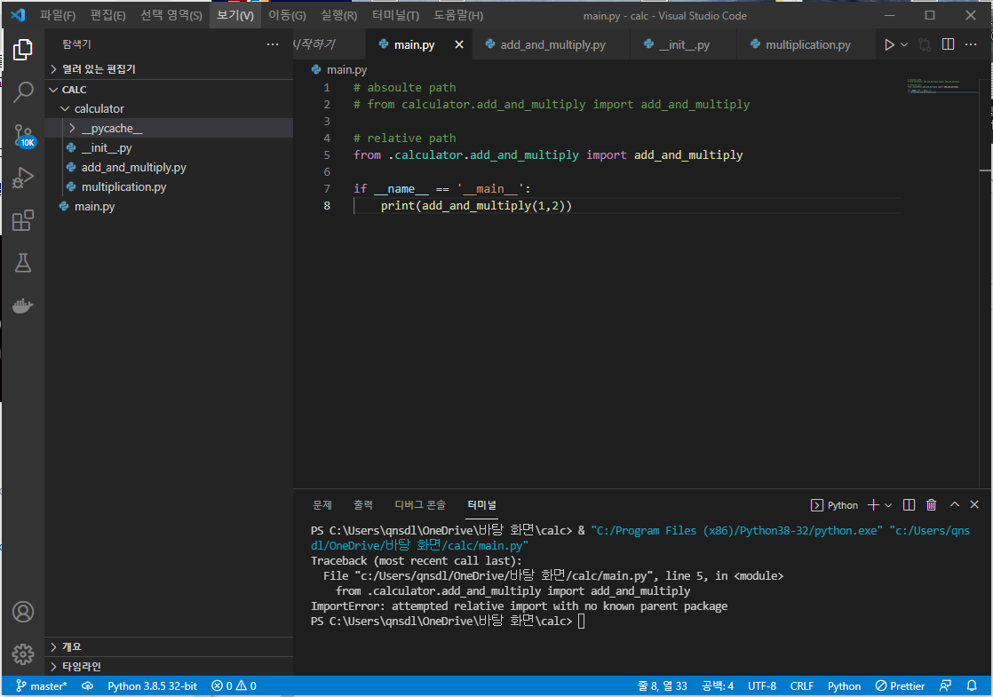This screenshot has width=993, height=697.
Task: Collapse the CALC folder section
Action: point(169,90)
